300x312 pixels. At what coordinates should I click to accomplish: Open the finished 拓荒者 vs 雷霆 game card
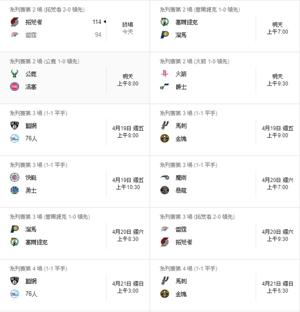tap(75, 26)
